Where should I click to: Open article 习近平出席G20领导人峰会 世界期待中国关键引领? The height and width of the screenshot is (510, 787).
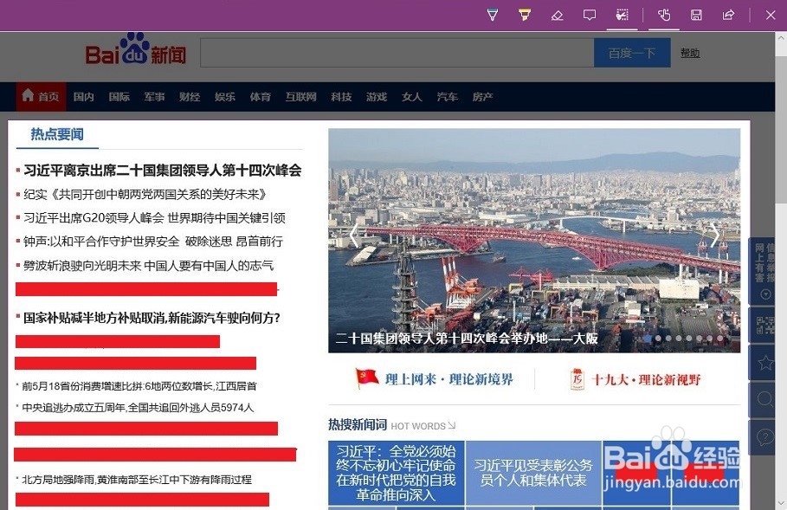pyautogui.click(x=155, y=218)
